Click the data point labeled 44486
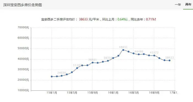 (139, 54)
